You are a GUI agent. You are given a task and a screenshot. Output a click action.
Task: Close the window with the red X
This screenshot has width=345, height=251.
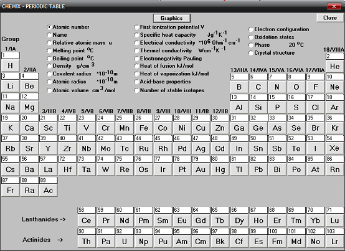click(x=334, y=6)
